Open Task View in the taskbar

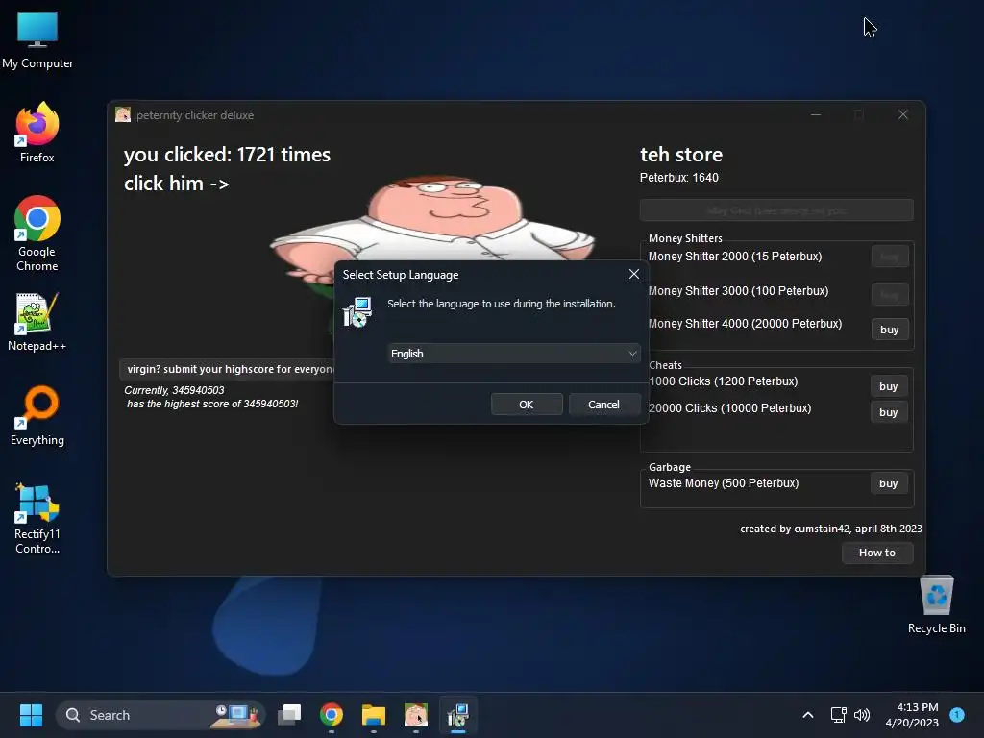(x=289, y=715)
